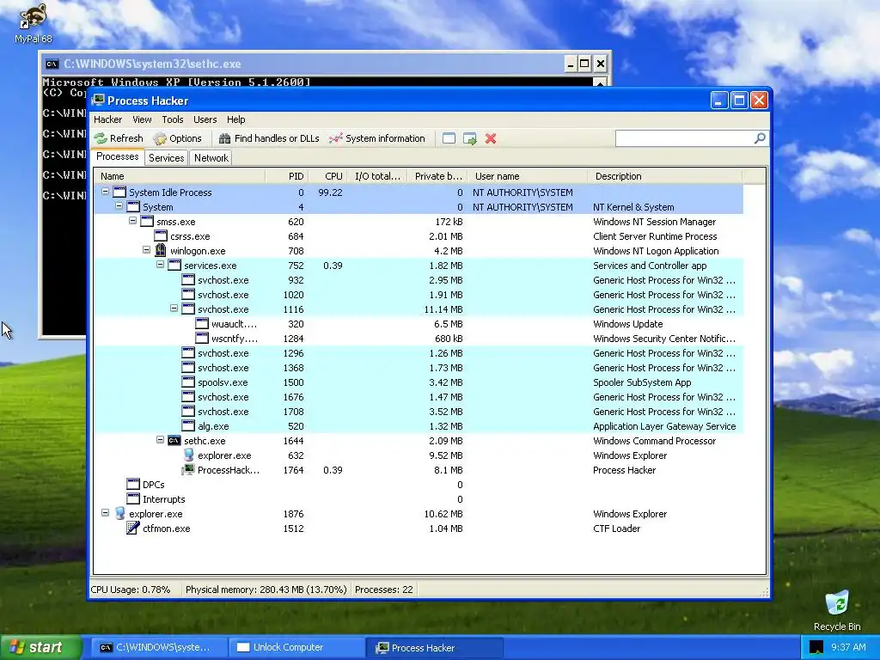
Task: Sort by the Description column header
Action: coord(665,176)
